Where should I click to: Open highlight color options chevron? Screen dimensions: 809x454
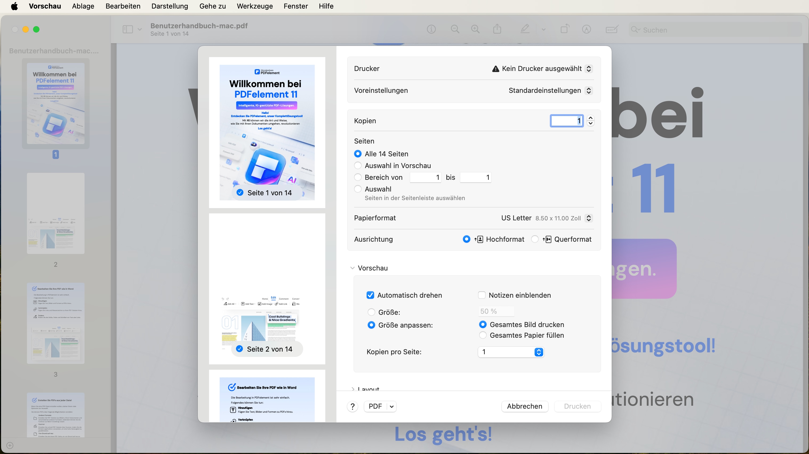click(544, 30)
